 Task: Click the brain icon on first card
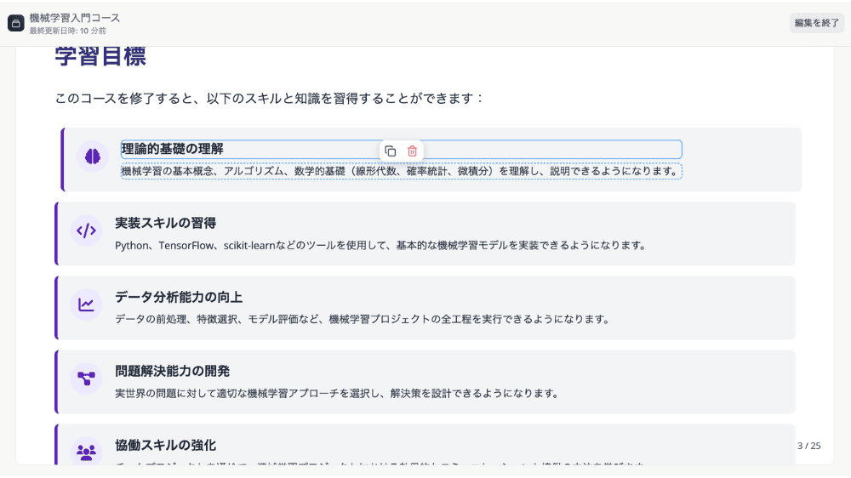click(93, 156)
